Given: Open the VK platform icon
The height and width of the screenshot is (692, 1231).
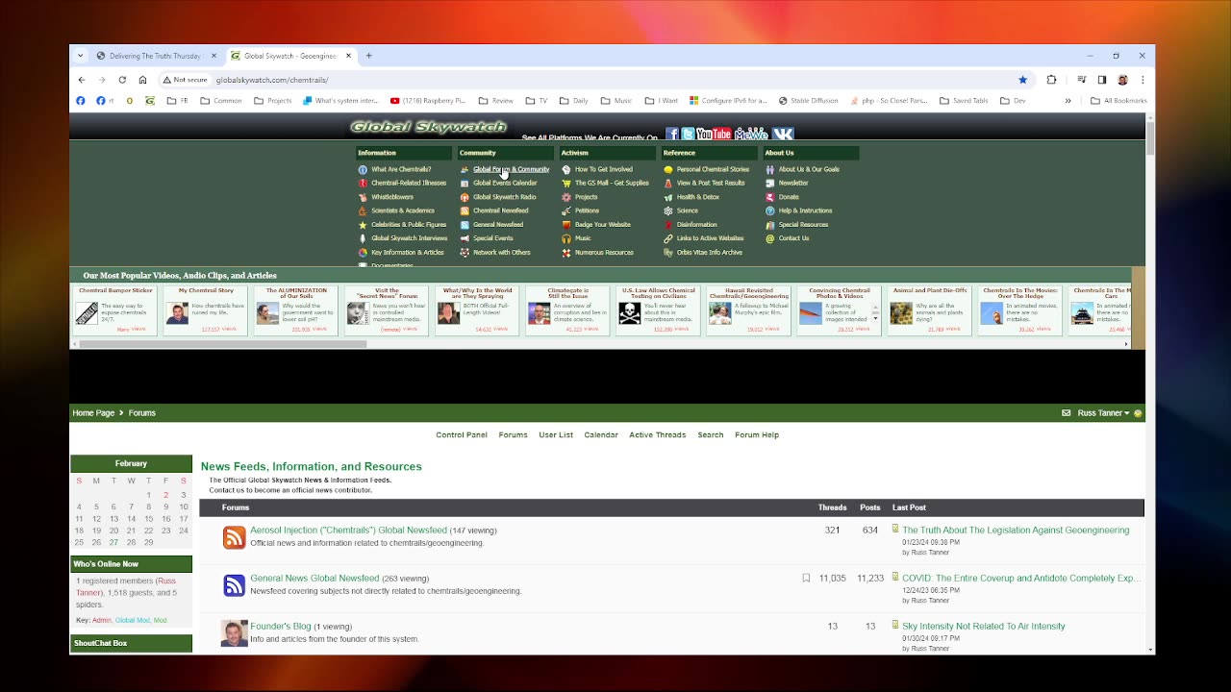Looking at the screenshot, I should (x=783, y=134).
